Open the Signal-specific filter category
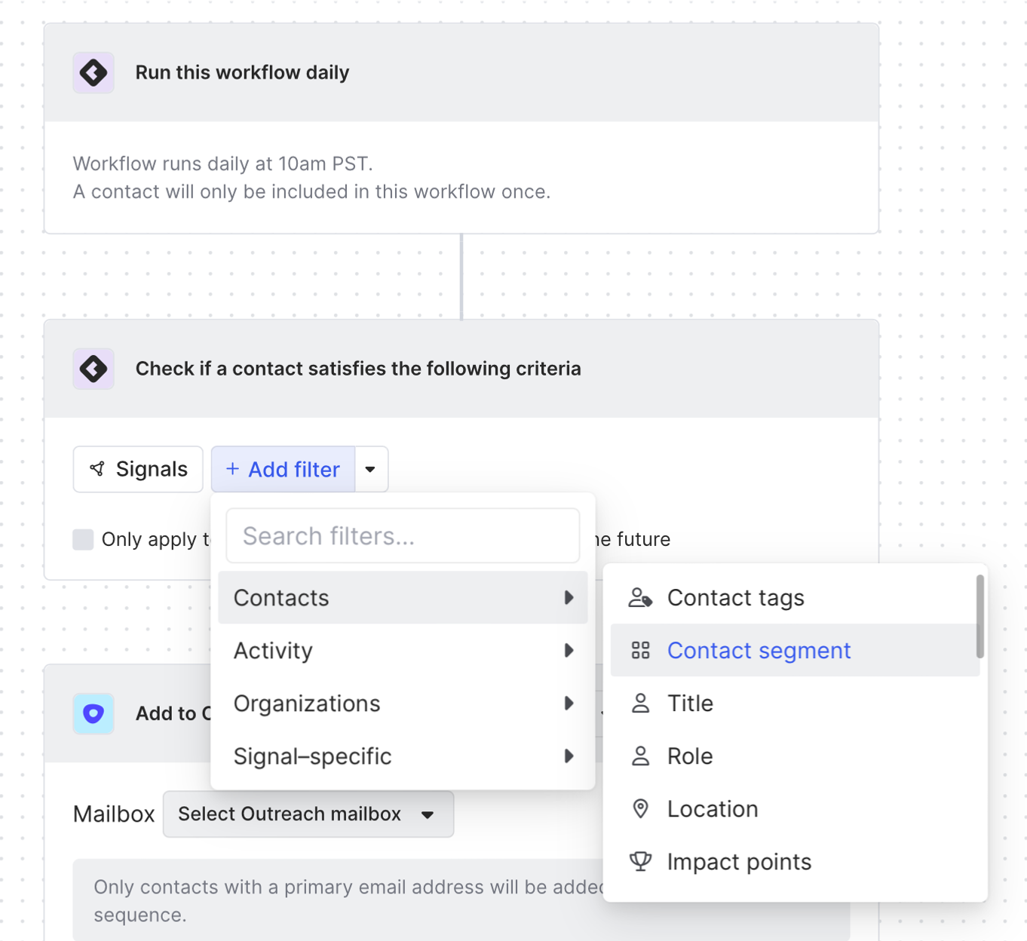The width and height of the screenshot is (1027, 941). [403, 756]
